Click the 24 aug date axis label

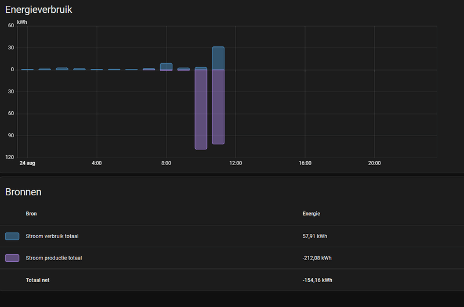tap(27, 163)
